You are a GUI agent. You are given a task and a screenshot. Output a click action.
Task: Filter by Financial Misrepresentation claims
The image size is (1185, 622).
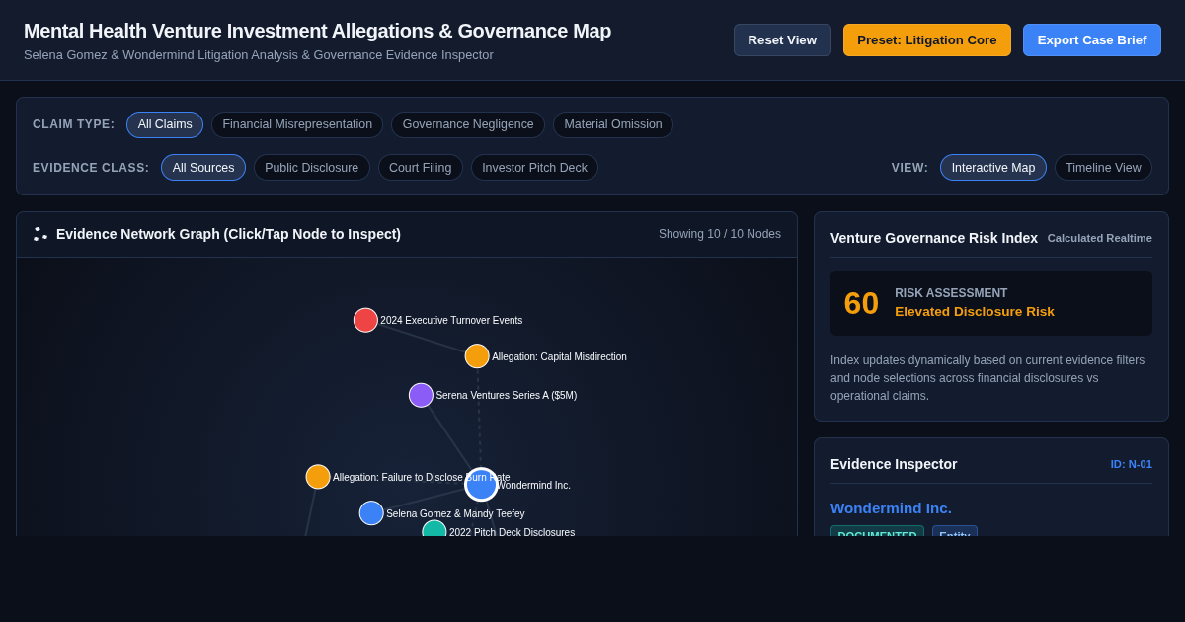pyautogui.click(x=297, y=124)
